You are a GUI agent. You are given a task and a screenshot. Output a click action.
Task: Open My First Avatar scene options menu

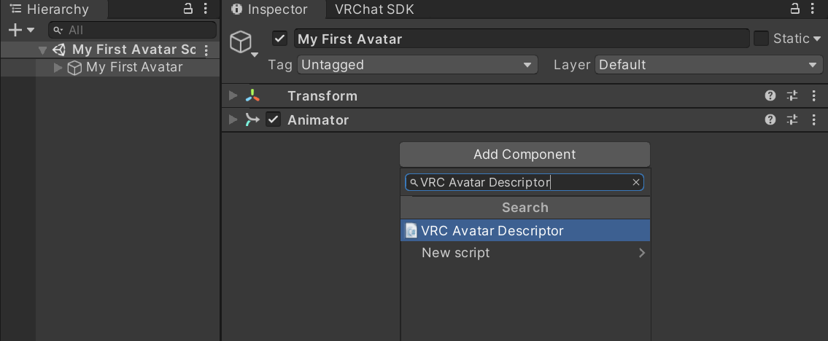click(206, 50)
